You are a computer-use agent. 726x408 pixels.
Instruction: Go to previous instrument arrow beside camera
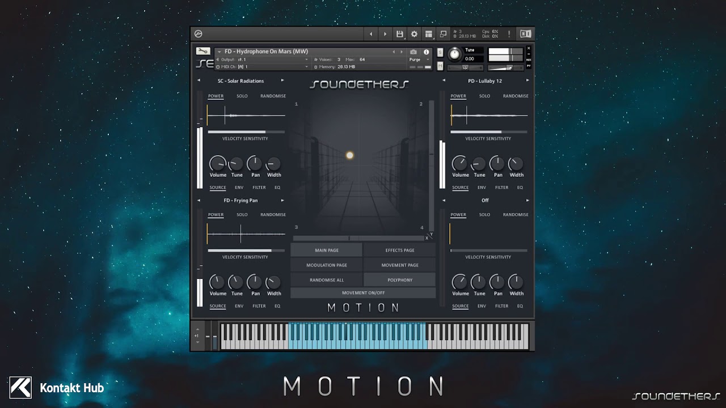[x=394, y=52]
